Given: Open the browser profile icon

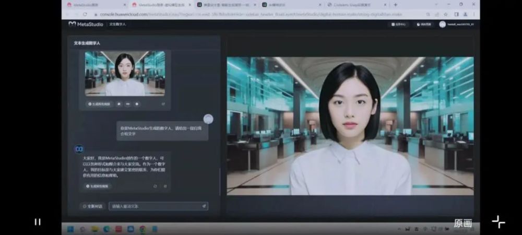Looking at the screenshot, I should pos(466,14).
